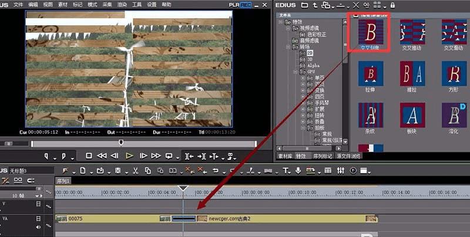
Task: Click the scissors cut icon
Action: tap(135, 171)
